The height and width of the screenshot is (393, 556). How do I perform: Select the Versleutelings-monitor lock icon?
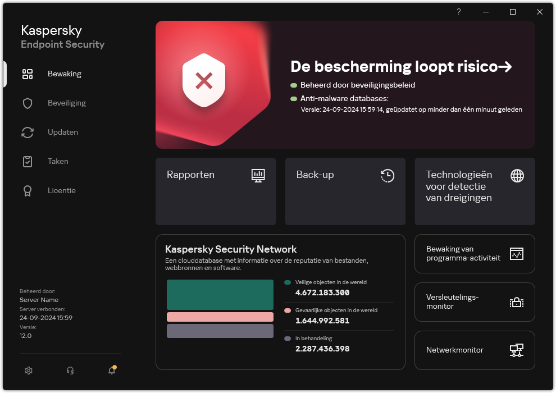[x=516, y=302]
